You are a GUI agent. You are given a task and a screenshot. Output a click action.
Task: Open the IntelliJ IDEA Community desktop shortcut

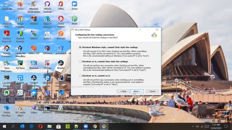click(61, 81)
